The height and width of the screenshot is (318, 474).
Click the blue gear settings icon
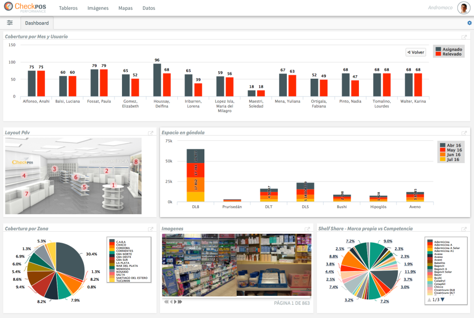[x=469, y=22]
